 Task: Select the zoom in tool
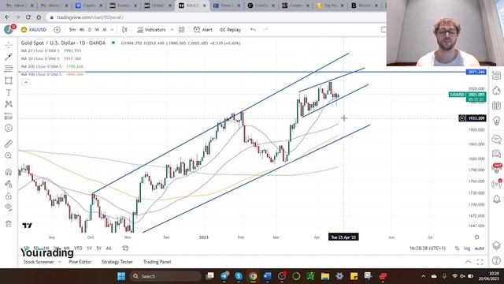tap(9, 155)
